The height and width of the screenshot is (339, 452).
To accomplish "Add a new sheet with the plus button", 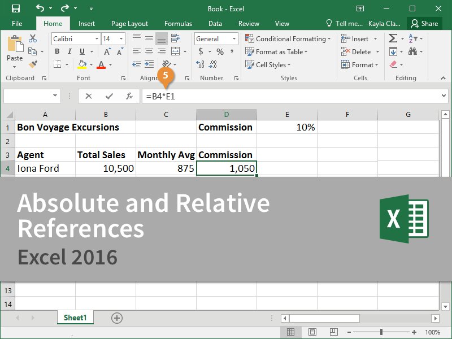I will (117, 318).
